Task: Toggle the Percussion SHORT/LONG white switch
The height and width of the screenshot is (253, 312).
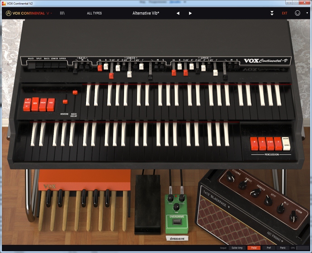Action: click(286, 144)
